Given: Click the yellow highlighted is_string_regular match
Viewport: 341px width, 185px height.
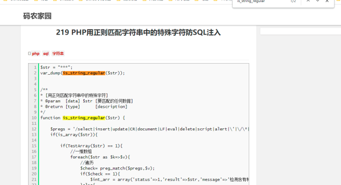Looking at the screenshot, I should click(84, 118).
